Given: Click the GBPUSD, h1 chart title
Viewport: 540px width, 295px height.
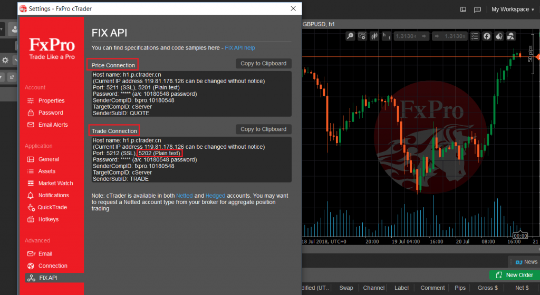Looking at the screenshot, I should 319,24.
